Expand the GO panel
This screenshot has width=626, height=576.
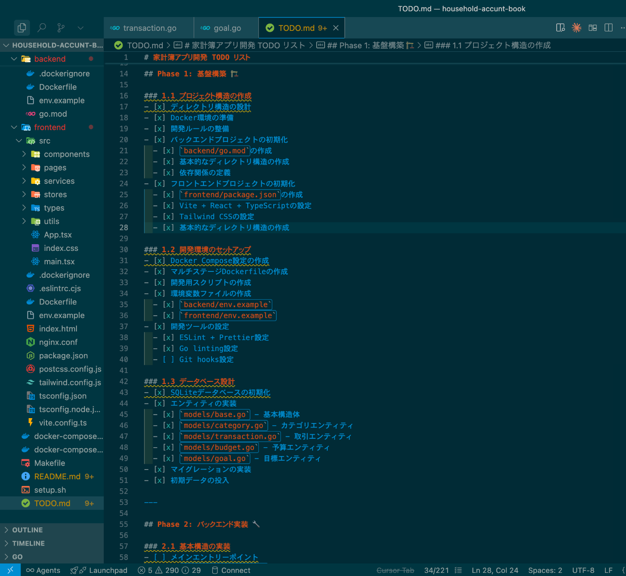click(52, 557)
